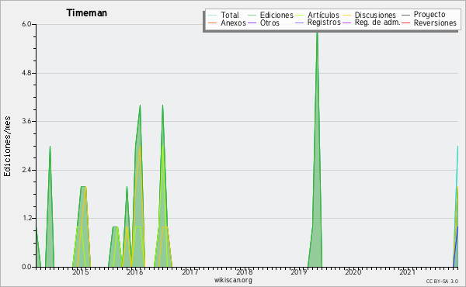The image size is (466, 287).
Task: Click the 3.6 y-axis value
Action: (26, 121)
